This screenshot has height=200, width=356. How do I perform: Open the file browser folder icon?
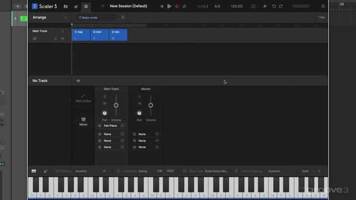coord(66,6)
